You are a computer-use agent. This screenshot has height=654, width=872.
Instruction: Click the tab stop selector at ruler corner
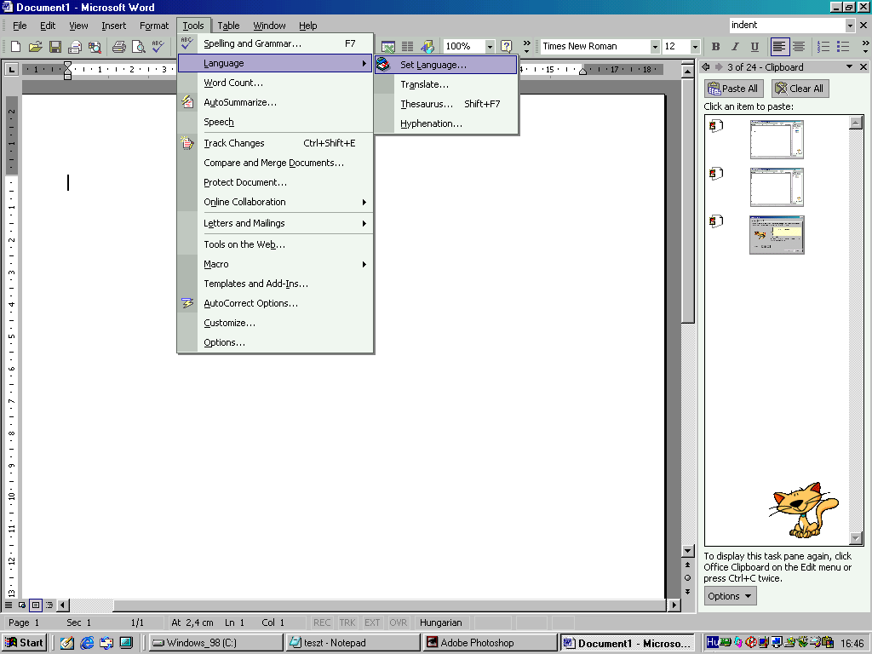pos(11,70)
